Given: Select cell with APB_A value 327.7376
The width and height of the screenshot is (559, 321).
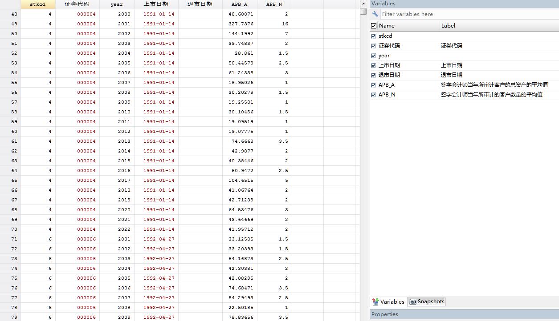Looking at the screenshot, I should (x=240, y=24).
